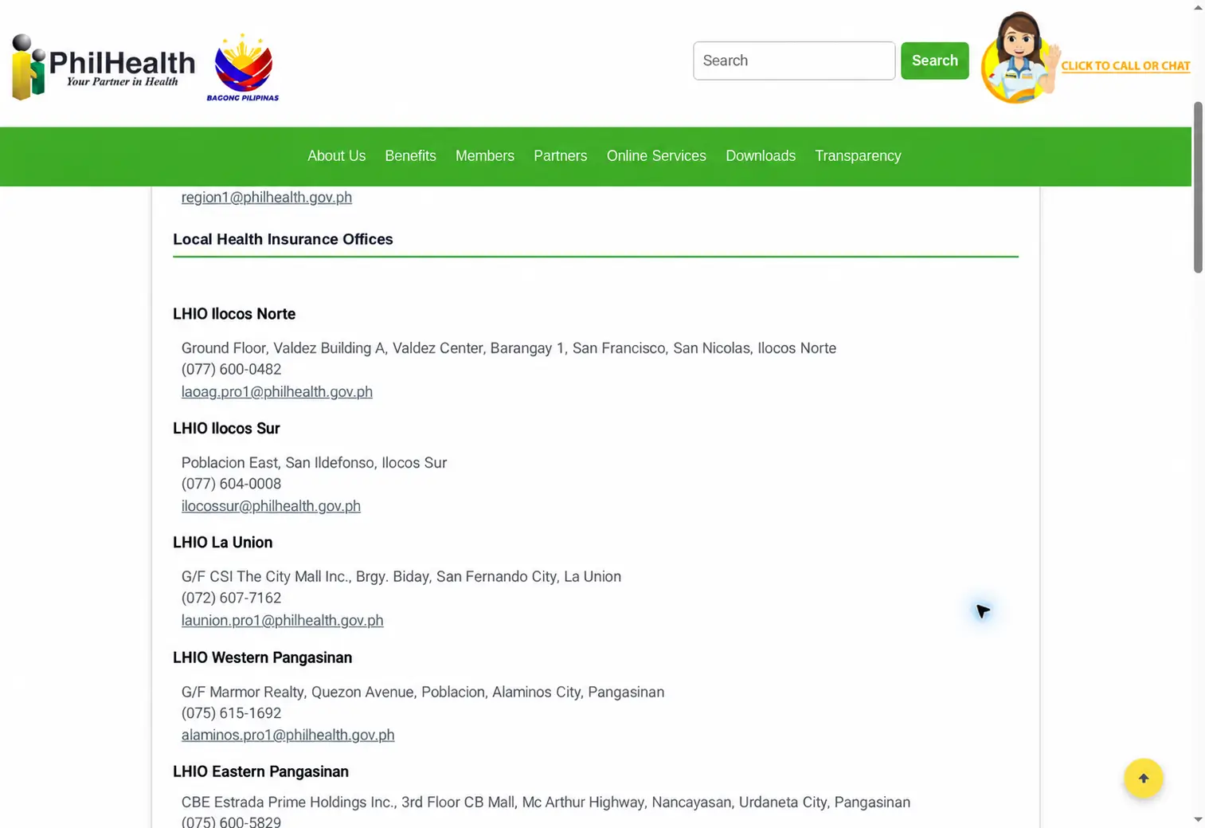Click the G/F Marmor Realty address line
Screen dimensions: 1205x828
[423, 693]
